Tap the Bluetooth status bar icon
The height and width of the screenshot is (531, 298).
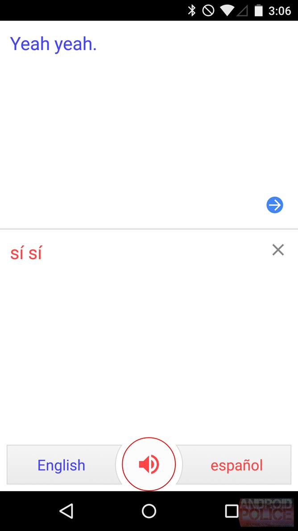[x=192, y=10]
